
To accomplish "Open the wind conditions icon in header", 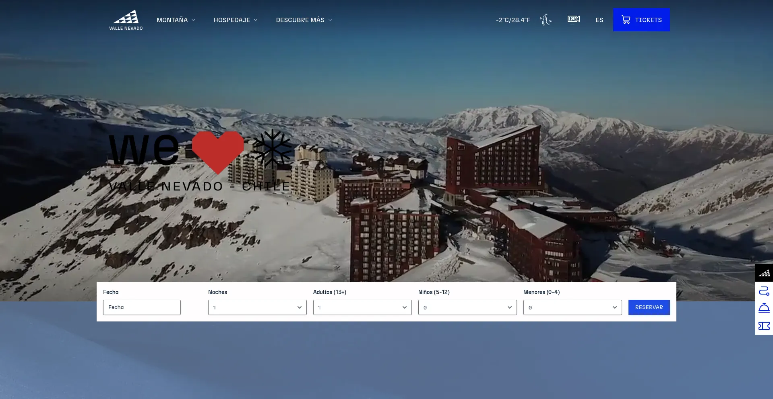I will pos(546,20).
